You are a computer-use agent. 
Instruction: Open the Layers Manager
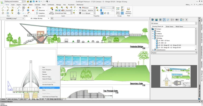click(51, 11)
